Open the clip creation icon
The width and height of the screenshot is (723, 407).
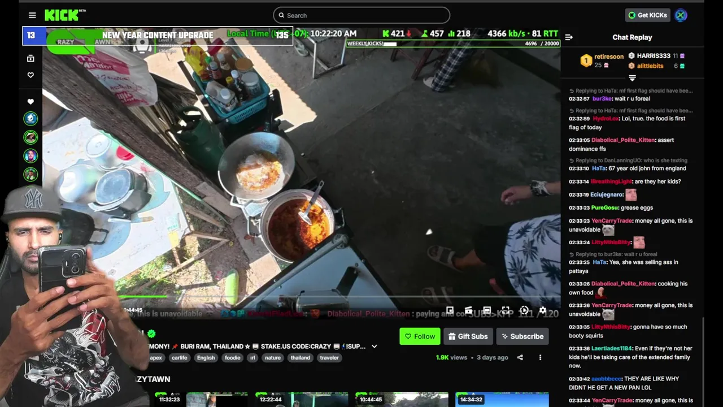[468, 310]
